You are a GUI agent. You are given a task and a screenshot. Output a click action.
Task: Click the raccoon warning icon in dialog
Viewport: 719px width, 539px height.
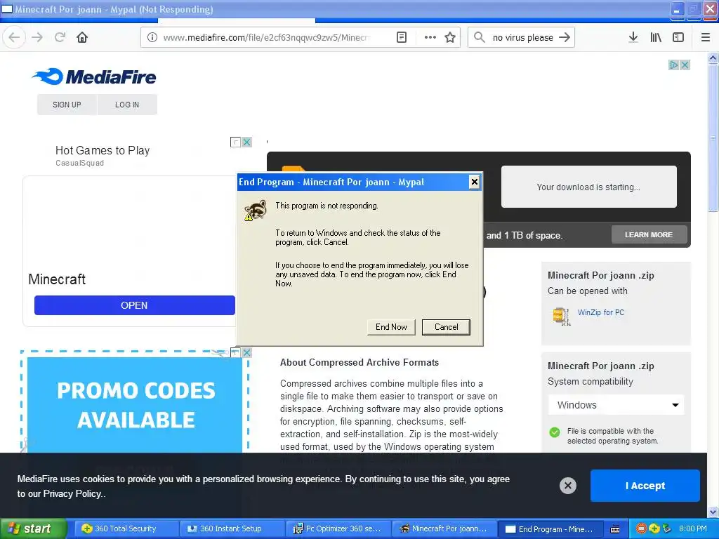(x=255, y=210)
